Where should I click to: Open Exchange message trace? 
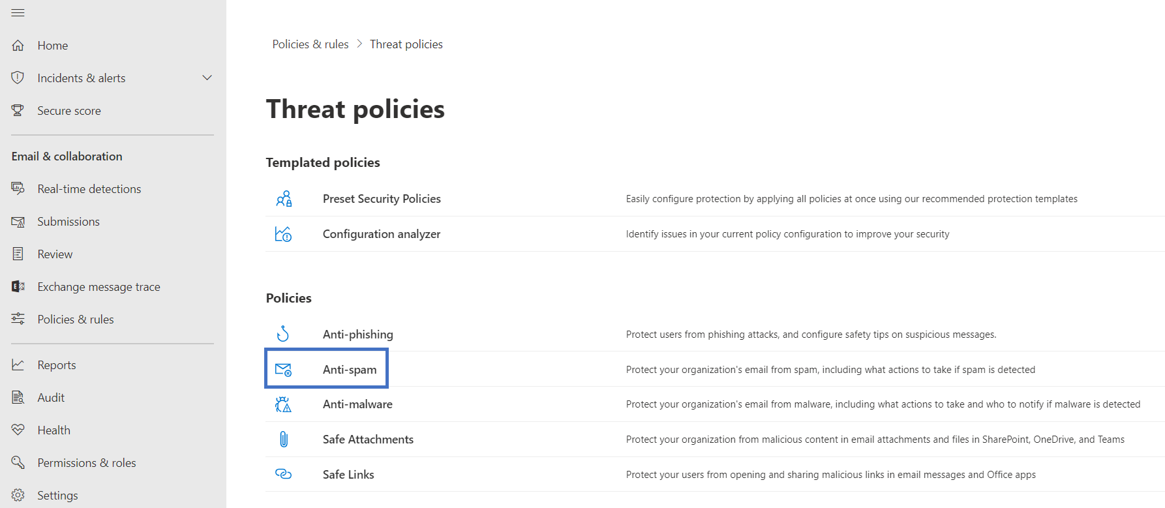[x=98, y=287]
